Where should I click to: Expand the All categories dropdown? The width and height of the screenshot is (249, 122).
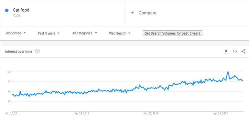point(84,33)
